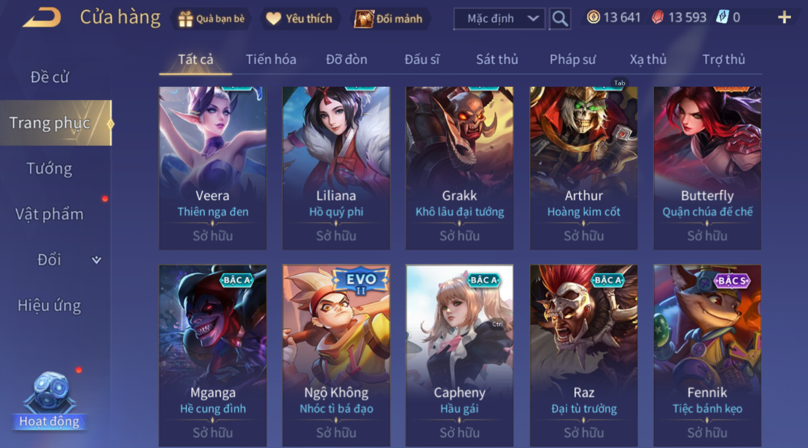Open the search magnifier icon
Screen dimensions: 808x448
pos(560,18)
